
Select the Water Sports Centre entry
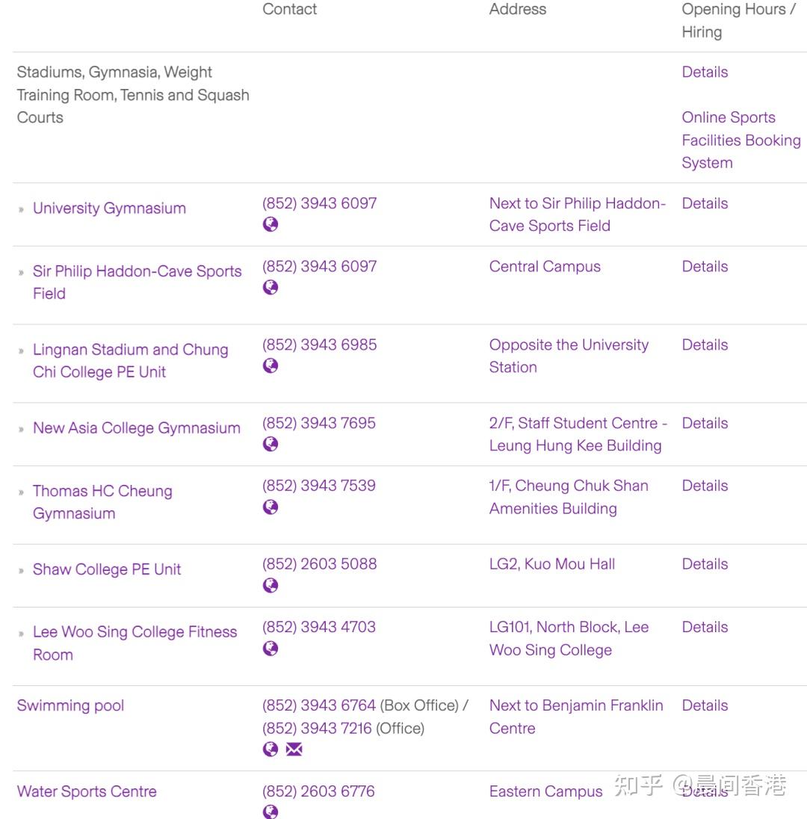pyautogui.click(x=87, y=791)
